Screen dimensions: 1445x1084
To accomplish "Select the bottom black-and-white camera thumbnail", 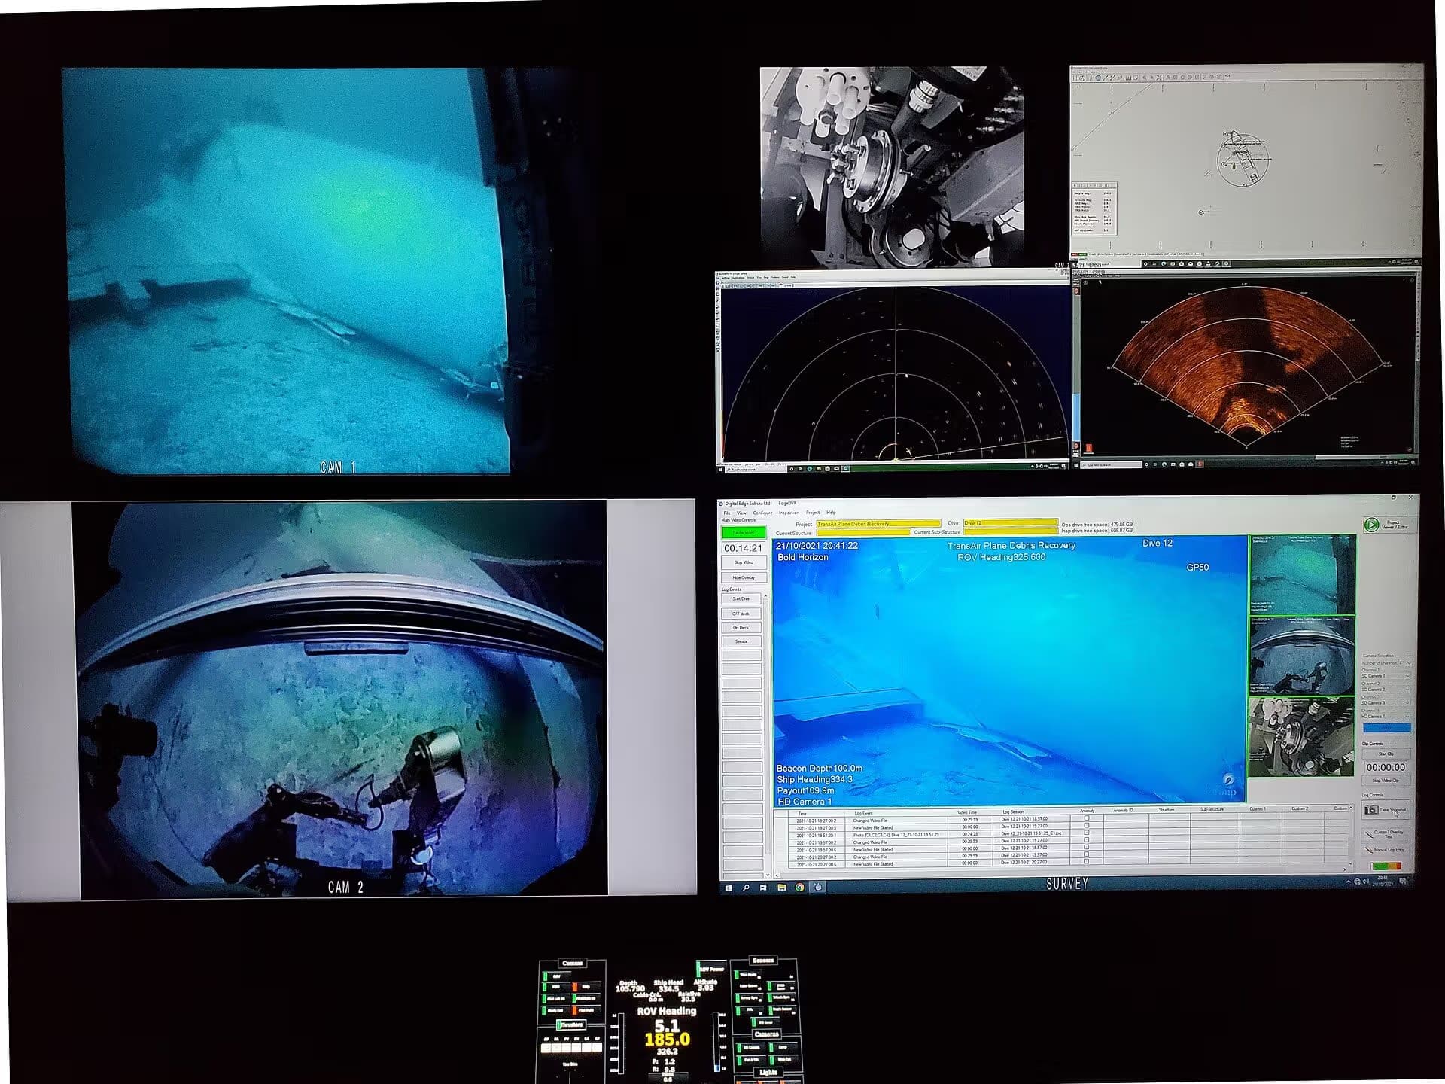I will pos(1302,736).
